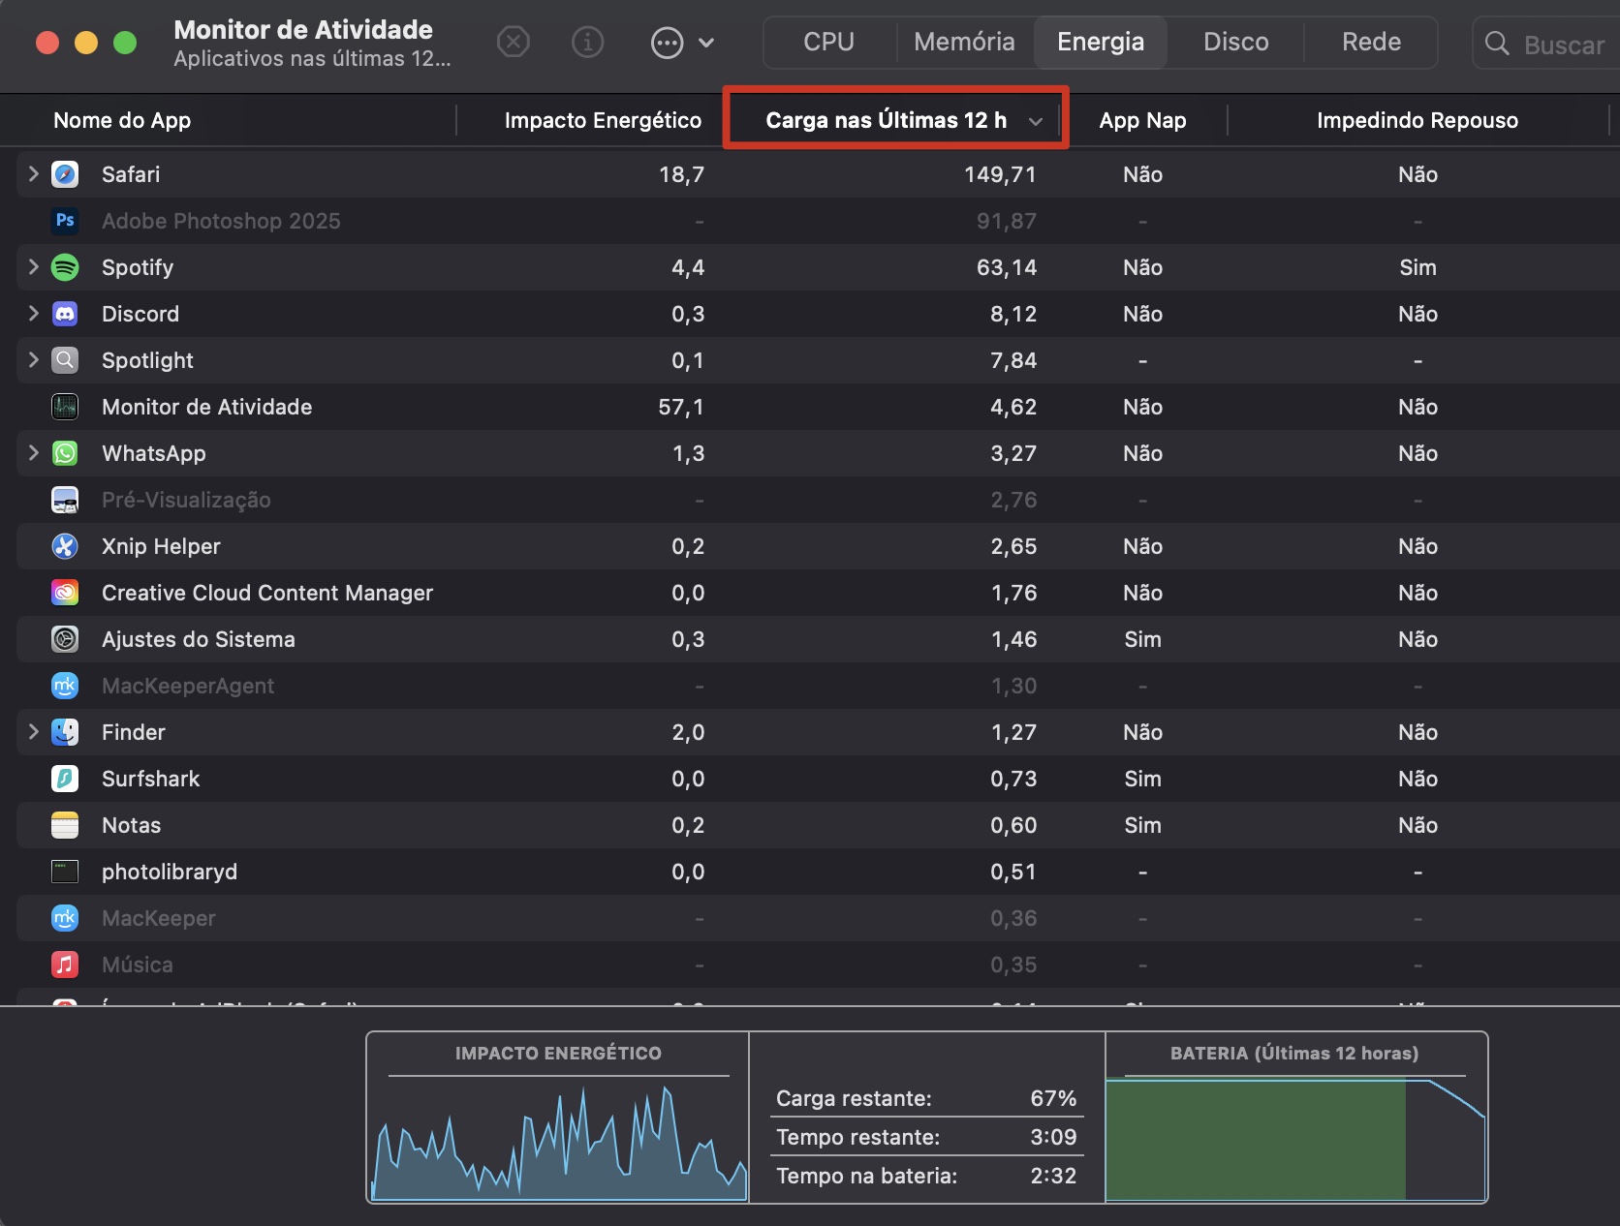Click the battery usage graph
The height and width of the screenshot is (1226, 1620).
[x=1295, y=1141]
